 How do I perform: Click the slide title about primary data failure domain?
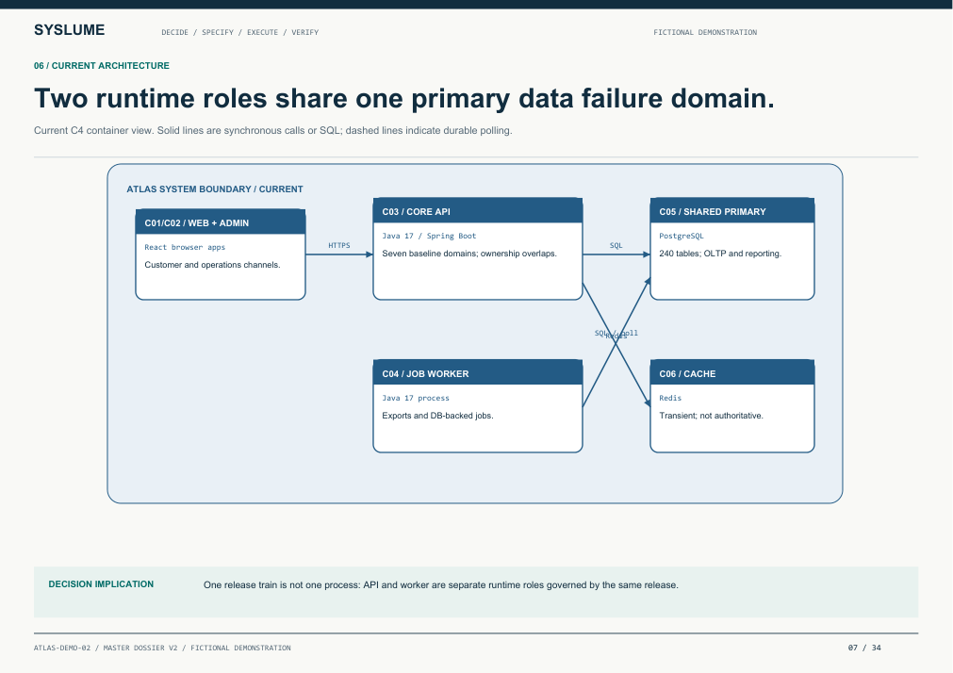coord(404,98)
